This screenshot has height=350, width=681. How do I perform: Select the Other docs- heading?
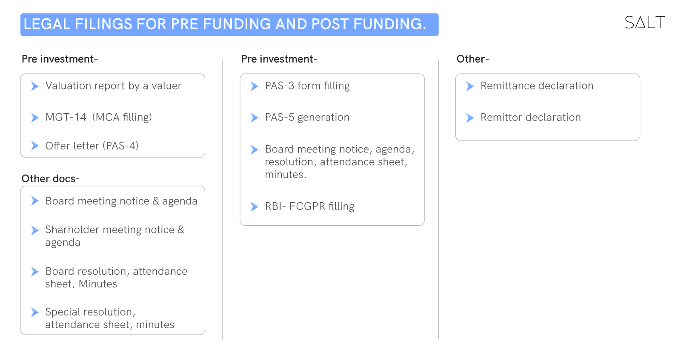[51, 178]
